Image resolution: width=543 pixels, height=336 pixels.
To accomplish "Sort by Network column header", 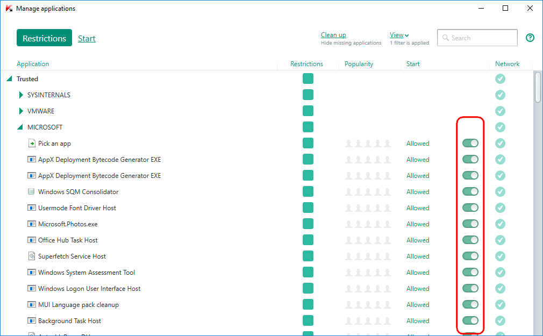I will coord(508,64).
